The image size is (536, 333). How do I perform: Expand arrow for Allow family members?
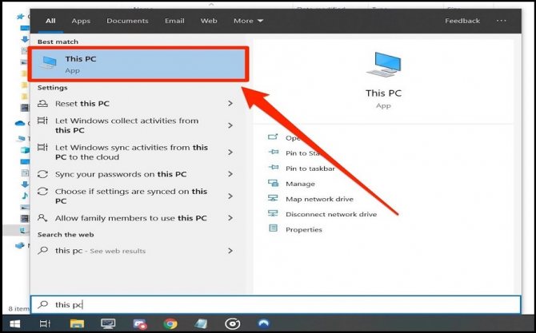(x=230, y=218)
